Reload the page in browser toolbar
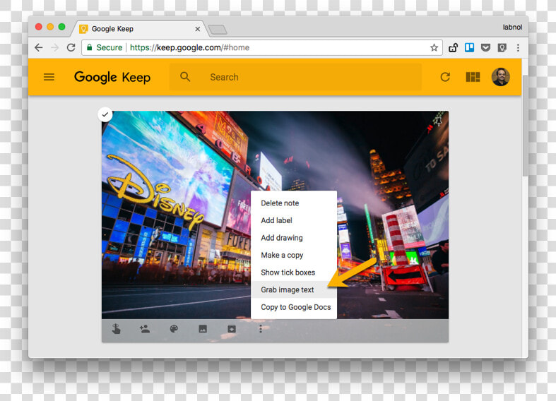This screenshot has height=401, width=556. [x=71, y=47]
